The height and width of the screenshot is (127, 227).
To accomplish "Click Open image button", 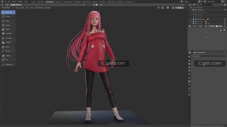I will [x=219, y=26].
